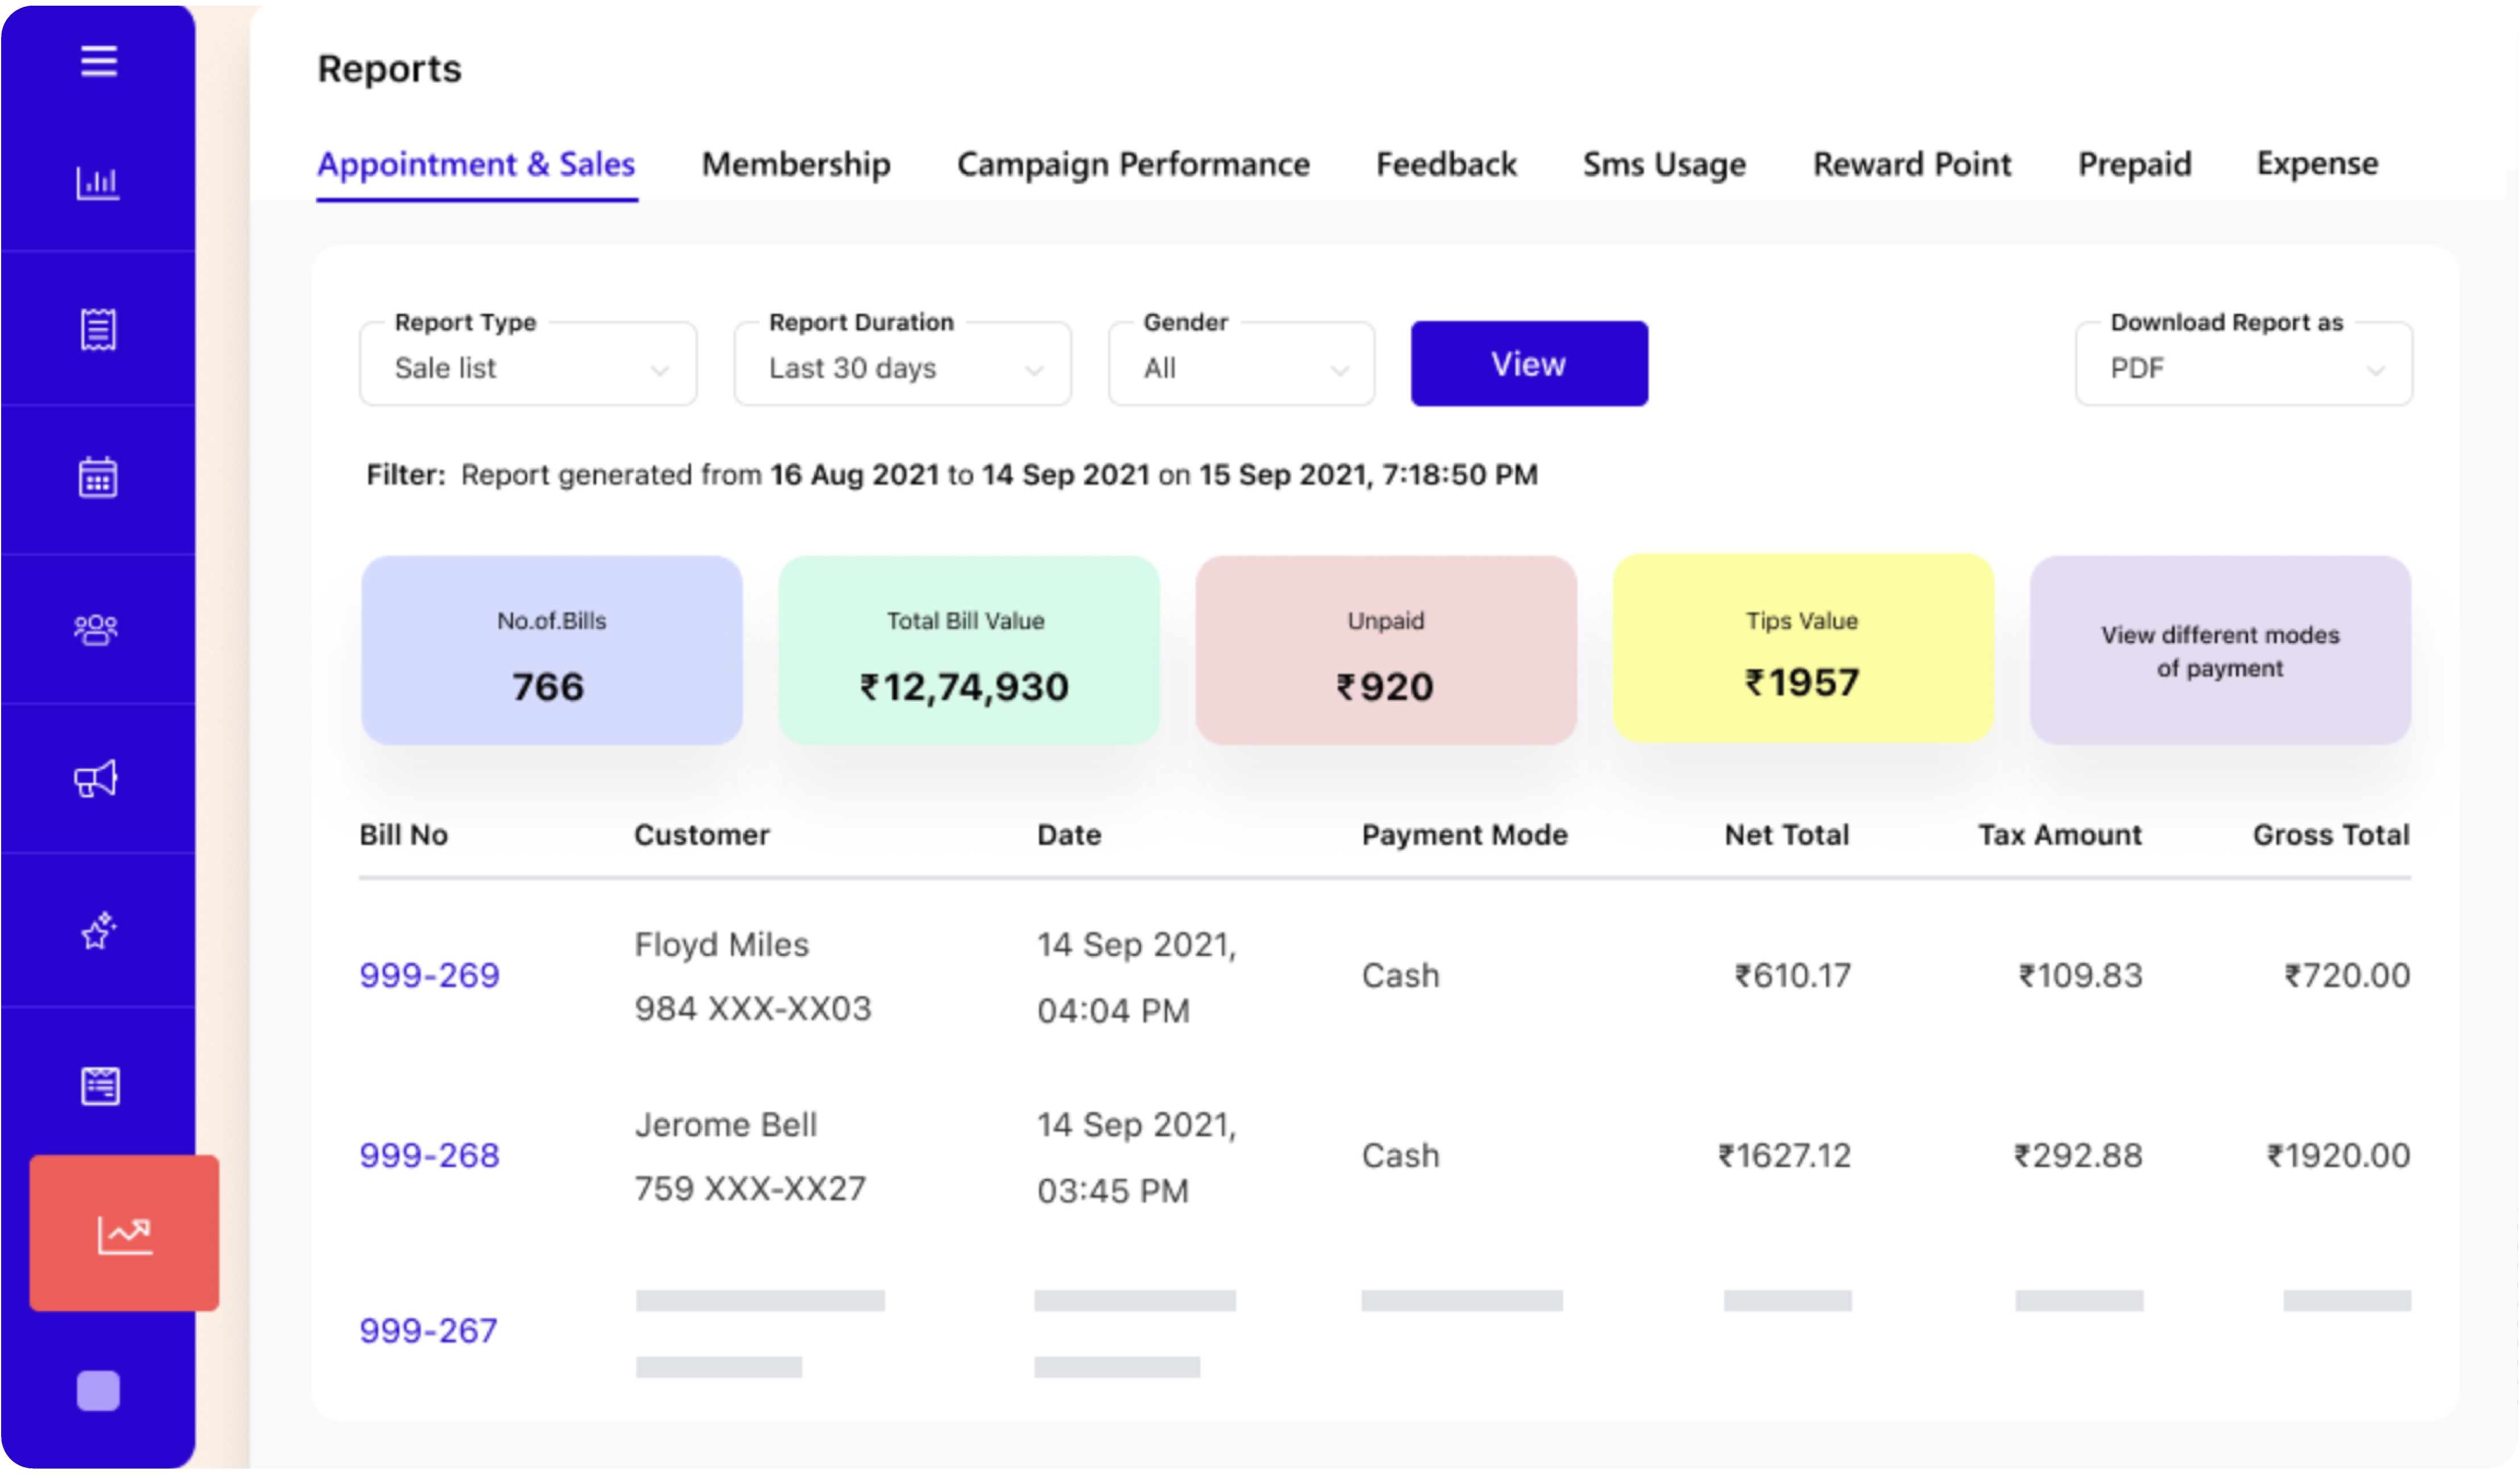Click the light purple square at sidebar bottom

98,1390
